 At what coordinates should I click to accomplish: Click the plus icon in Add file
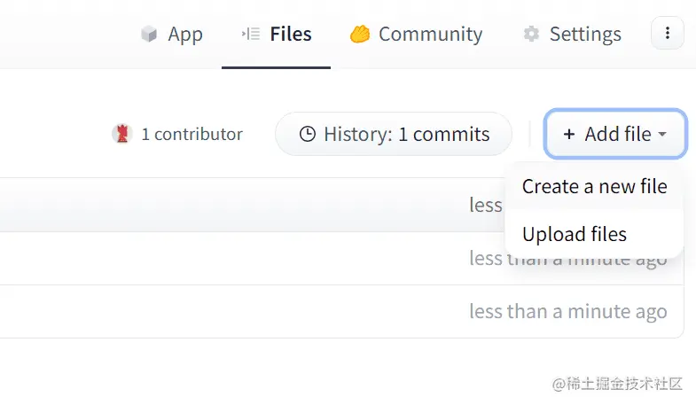[x=568, y=135]
